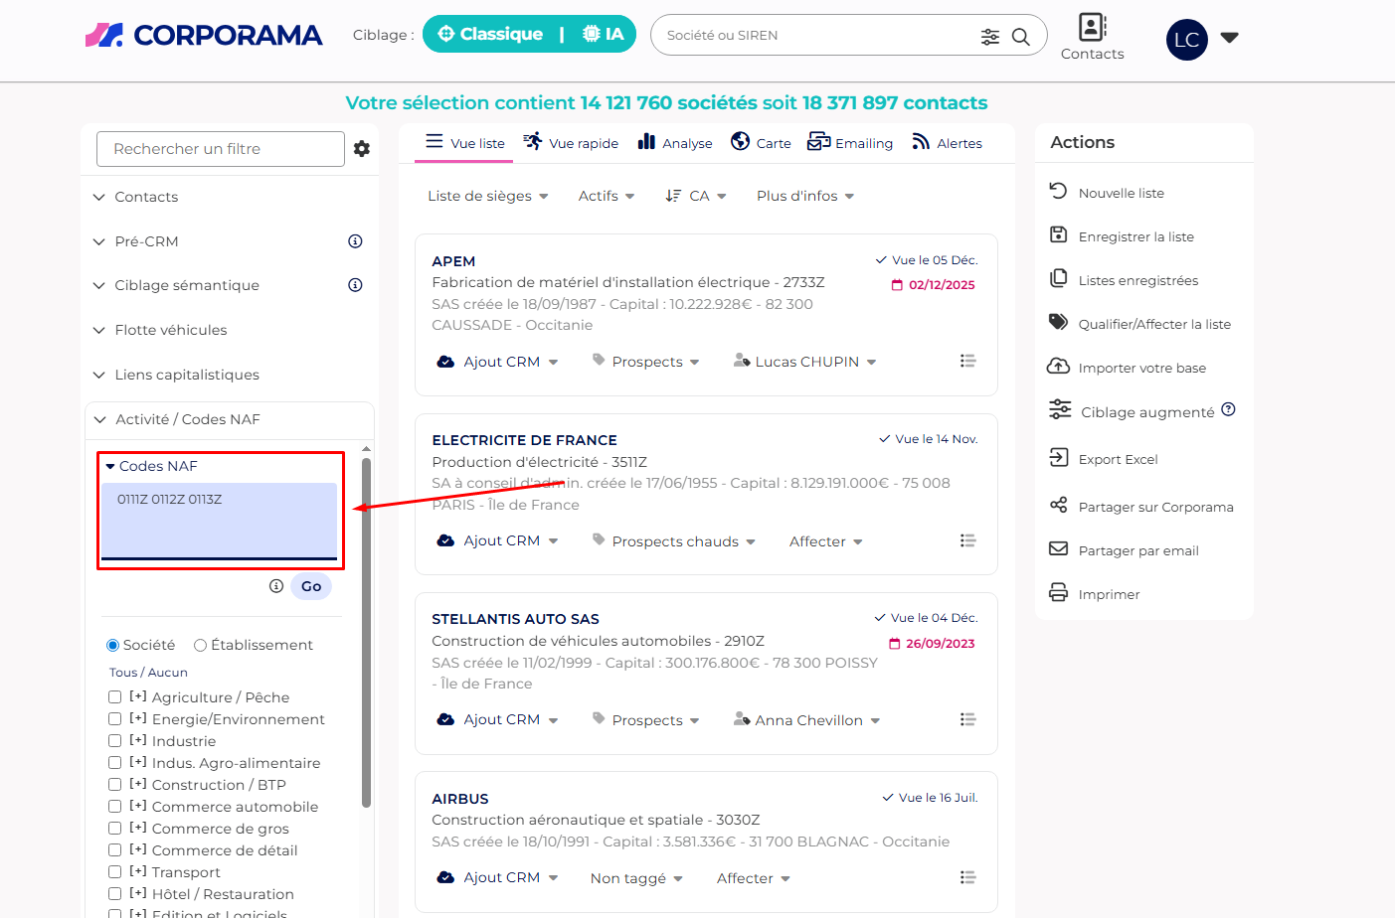This screenshot has height=918, width=1395.
Task: Click the Export Excel icon
Action: (x=1059, y=458)
